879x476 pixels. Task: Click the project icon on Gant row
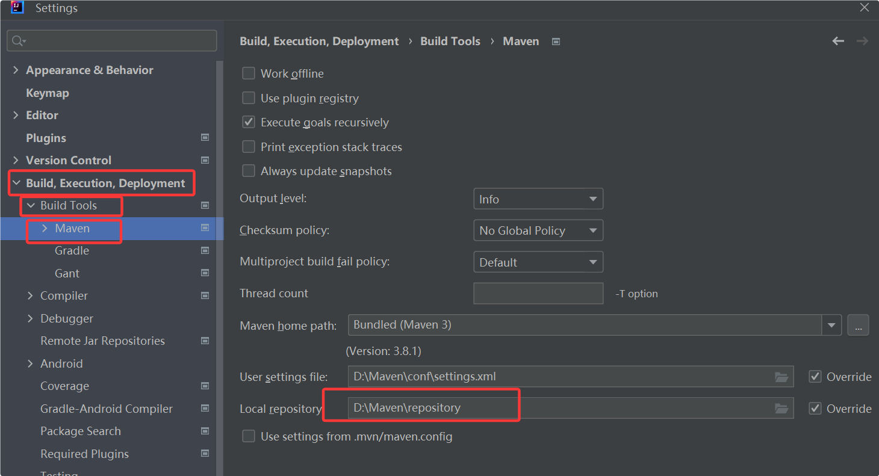pyautogui.click(x=205, y=273)
